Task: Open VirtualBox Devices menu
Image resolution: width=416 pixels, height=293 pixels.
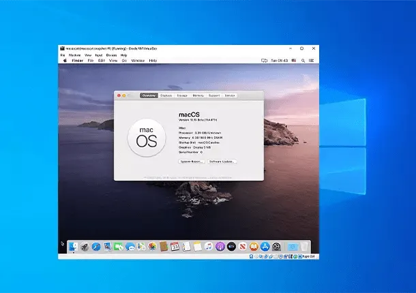Action: (x=110, y=55)
